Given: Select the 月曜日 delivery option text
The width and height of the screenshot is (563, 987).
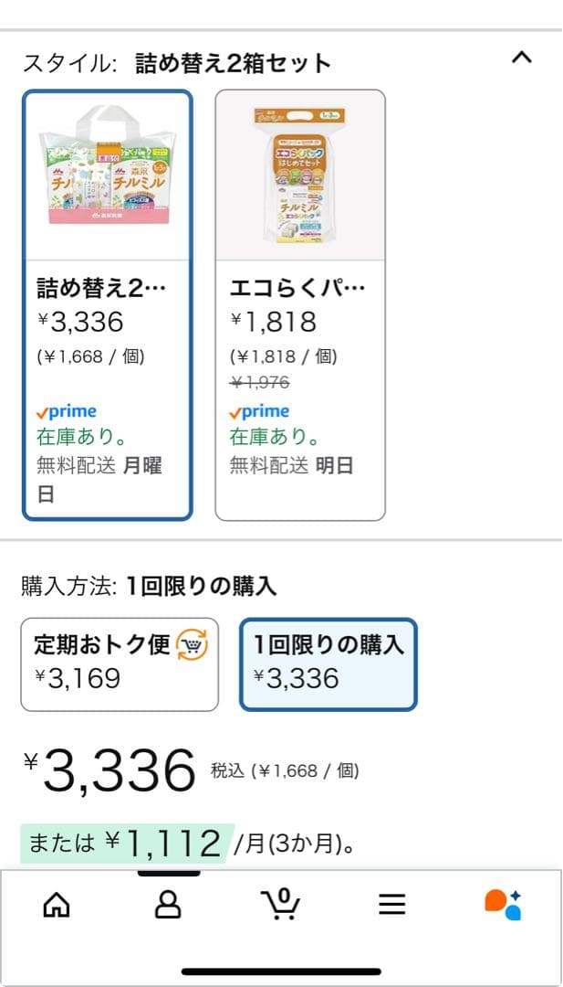Looking at the screenshot, I should point(141,466).
